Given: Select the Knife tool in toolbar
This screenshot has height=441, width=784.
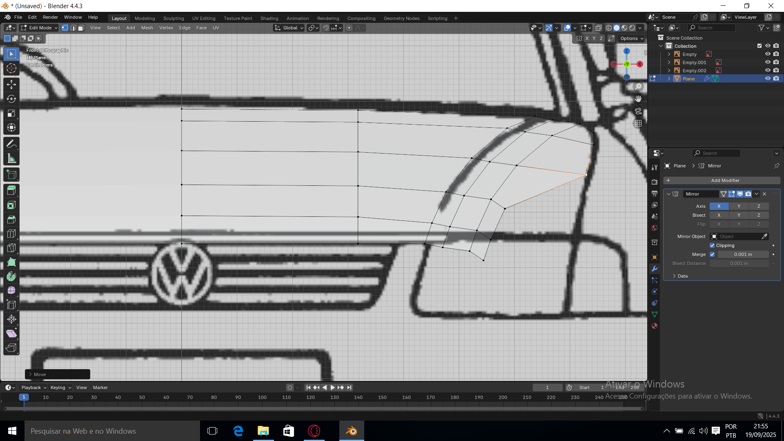Looking at the screenshot, I should [11, 248].
